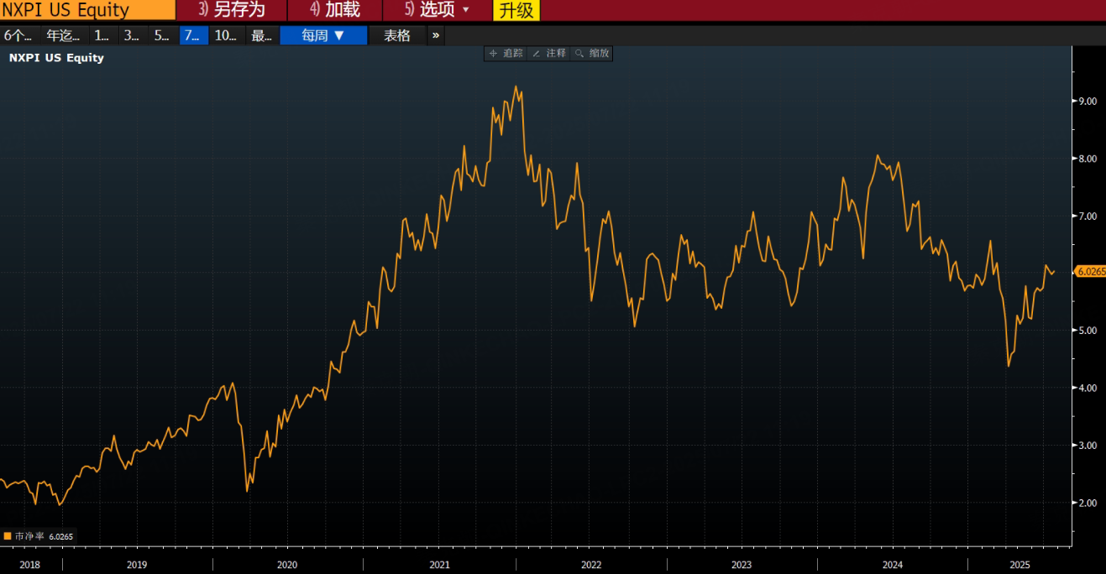The image size is (1106, 574).
Task: Activate the 追踪 crosshair tracking tool
Action: point(506,53)
